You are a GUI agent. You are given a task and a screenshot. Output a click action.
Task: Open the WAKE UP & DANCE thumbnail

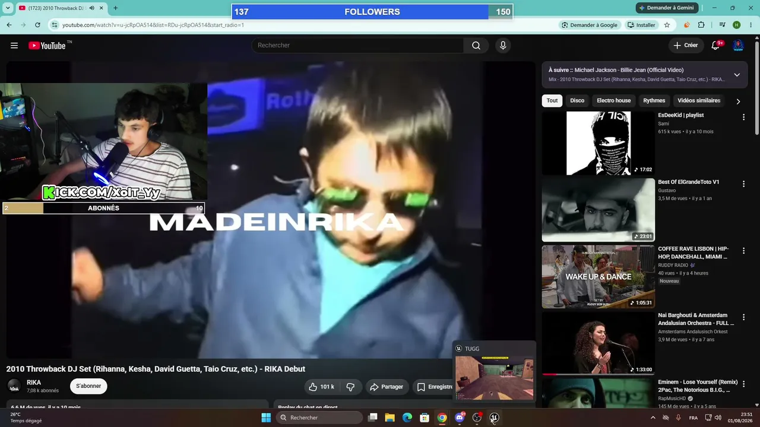pos(598,276)
